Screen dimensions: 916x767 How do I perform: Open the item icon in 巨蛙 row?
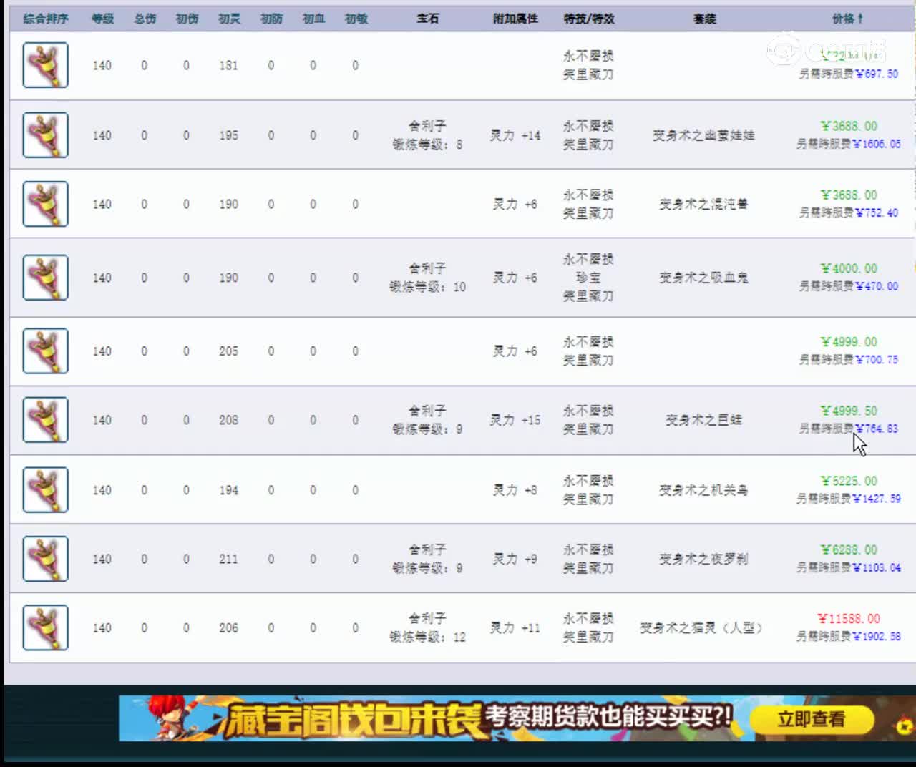point(45,420)
